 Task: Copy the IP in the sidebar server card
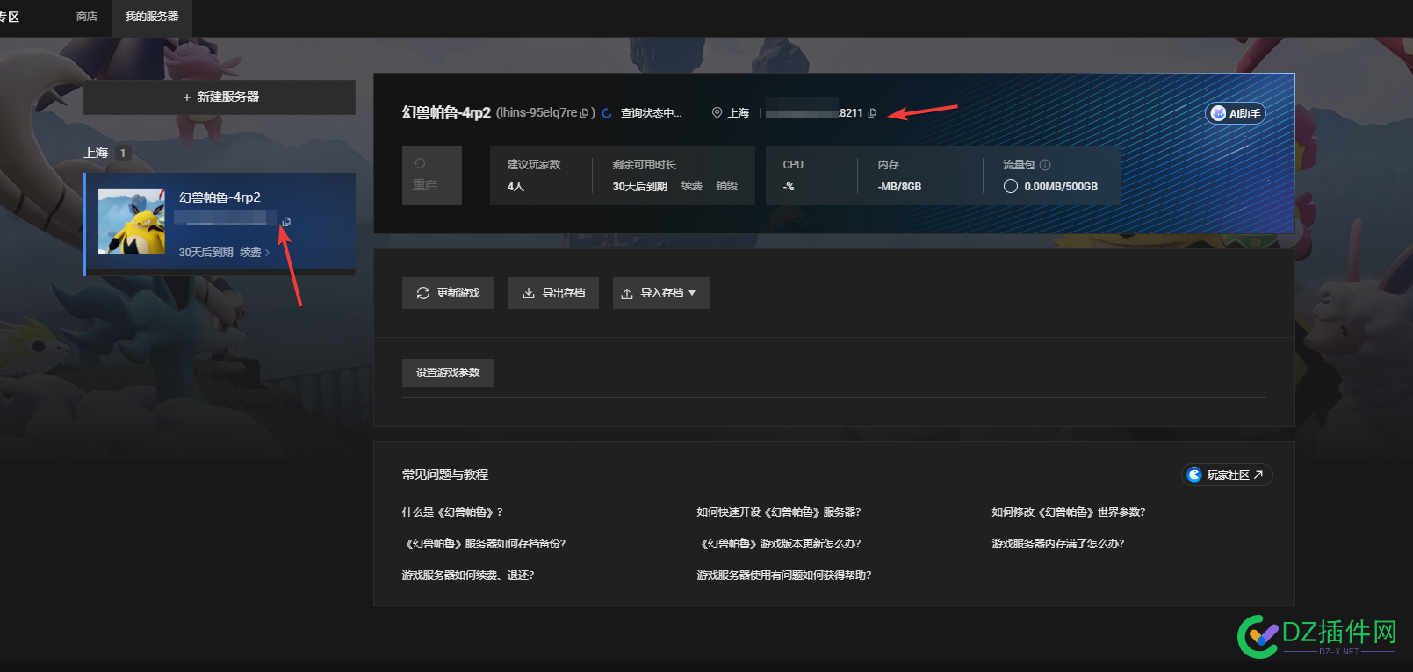coord(286,222)
